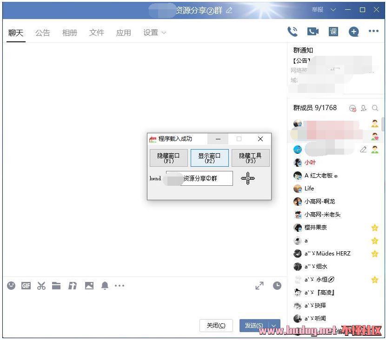Click the 关闭(C) button
386x340 pixels.
click(216, 326)
